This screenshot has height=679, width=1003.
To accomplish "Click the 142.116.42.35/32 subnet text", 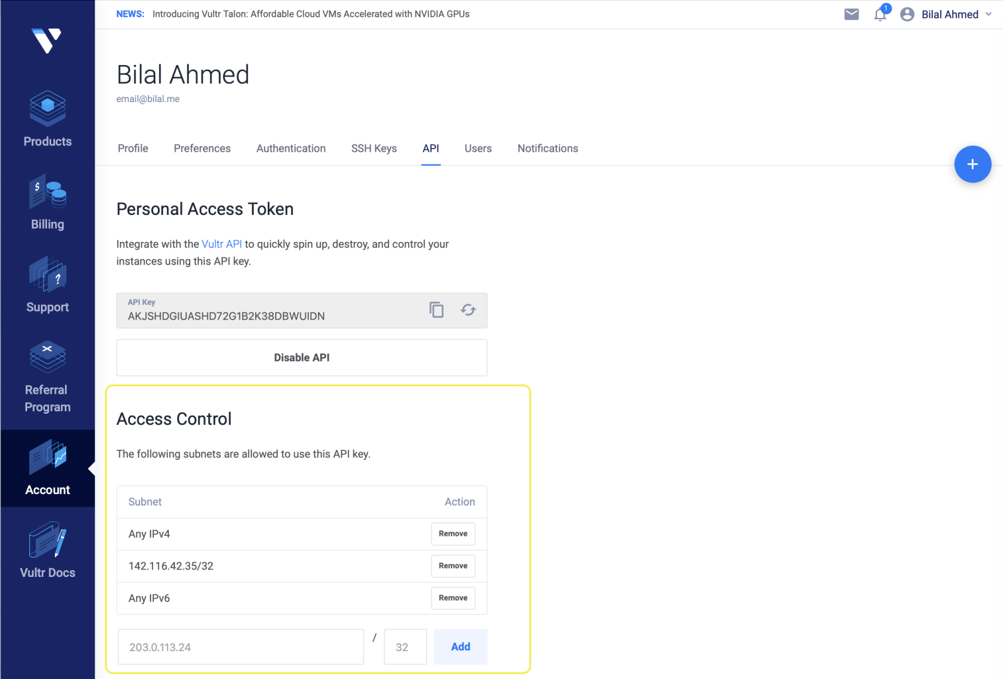I will [x=171, y=566].
